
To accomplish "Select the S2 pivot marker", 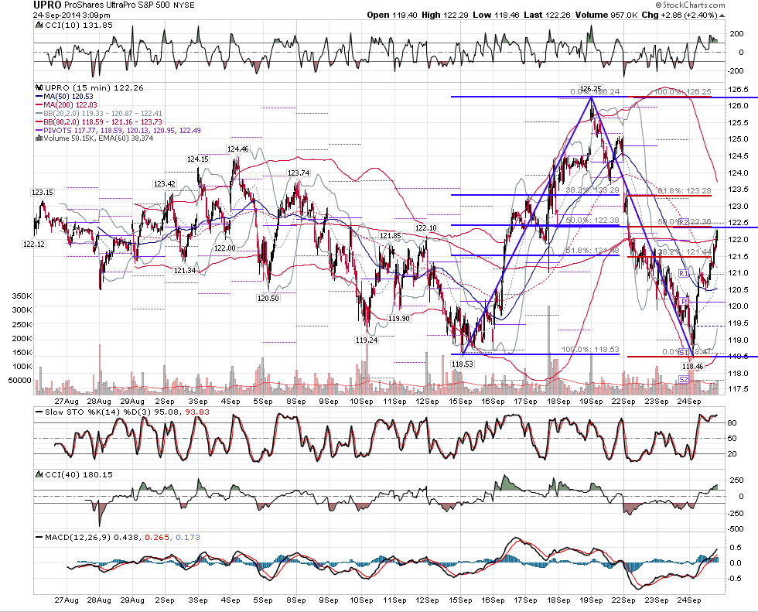I will (x=684, y=379).
